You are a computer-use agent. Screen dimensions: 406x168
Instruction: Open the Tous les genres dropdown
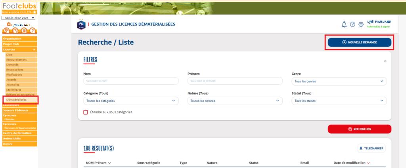[339, 81]
